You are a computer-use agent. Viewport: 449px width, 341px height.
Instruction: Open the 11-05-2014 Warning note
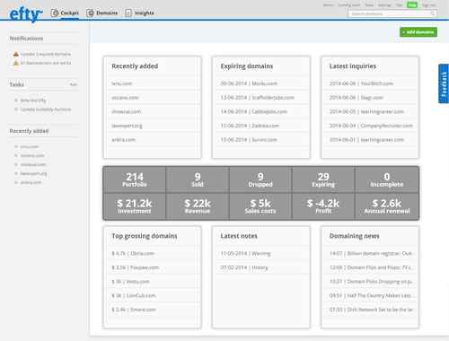[x=245, y=253]
